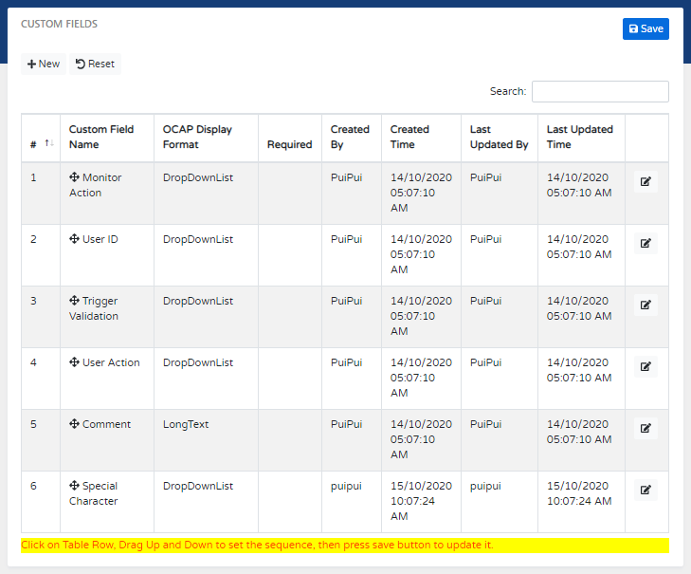Click the Last Updated By column header
The height and width of the screenshot is (574, 691).
[x=499, y=137]
